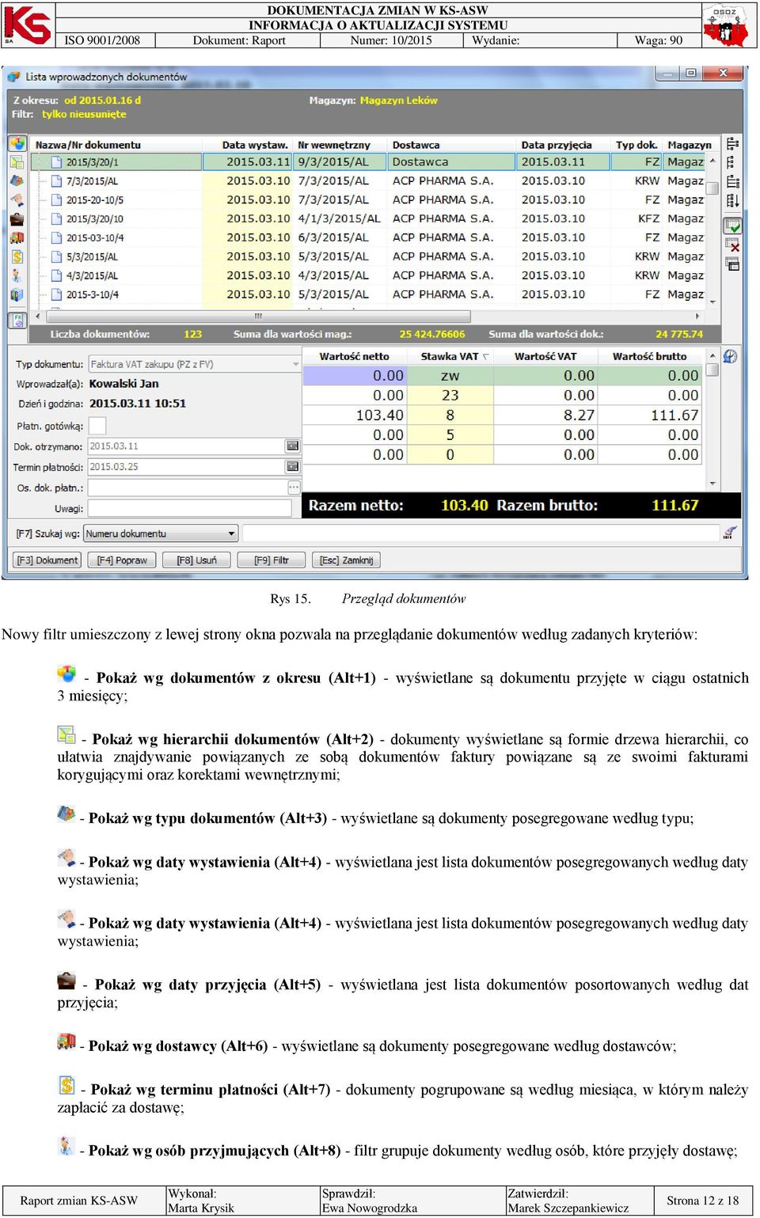This screenshot has width=760, height=1218.
Task: Select document row 2015/3/20/1
Action: tap(368, 161)
